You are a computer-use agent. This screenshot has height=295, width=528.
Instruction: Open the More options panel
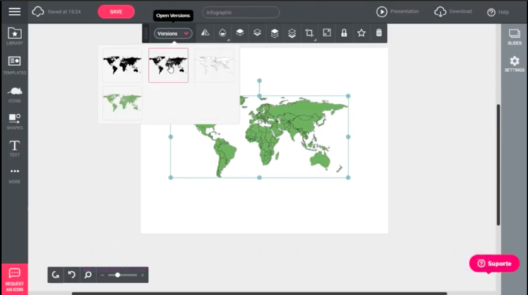tap(14, 176)
